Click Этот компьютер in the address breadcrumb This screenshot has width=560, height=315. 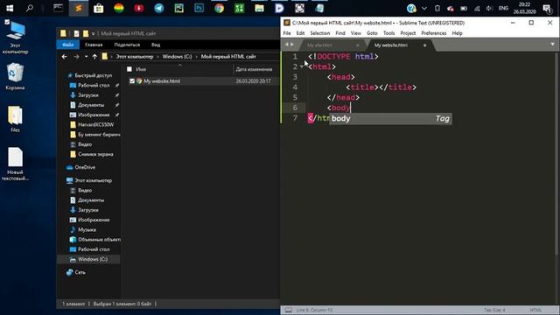[134, 56]
